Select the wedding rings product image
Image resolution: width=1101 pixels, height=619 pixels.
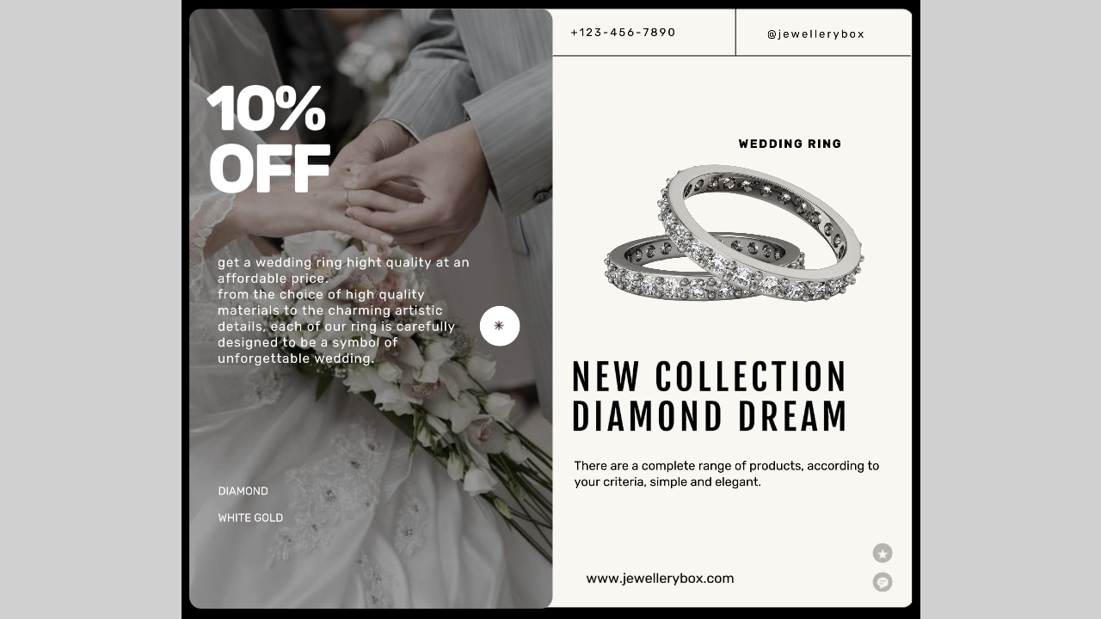click(734, 232)
